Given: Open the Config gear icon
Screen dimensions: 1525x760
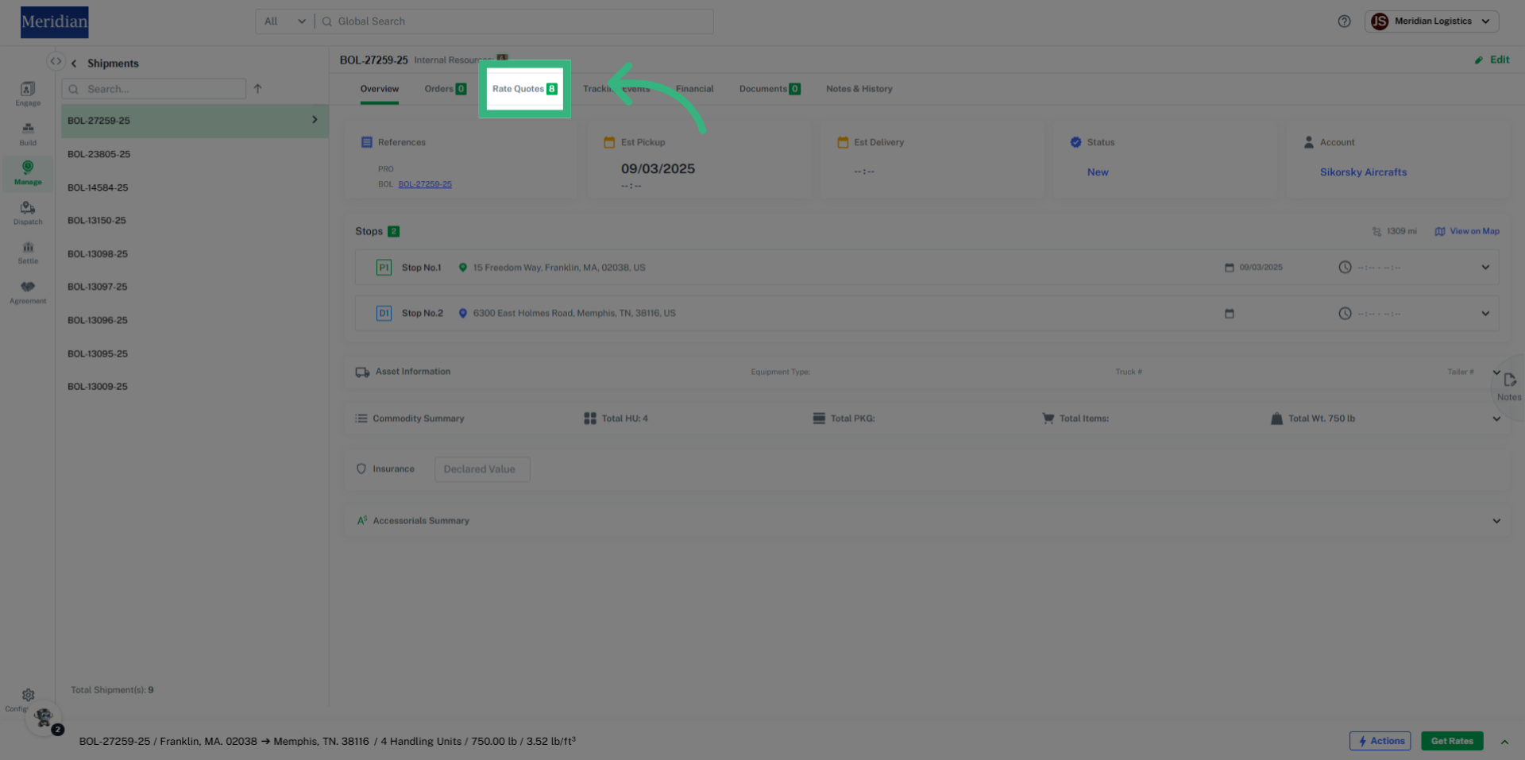Looking at the screenshot, I should tap(28, 695).
